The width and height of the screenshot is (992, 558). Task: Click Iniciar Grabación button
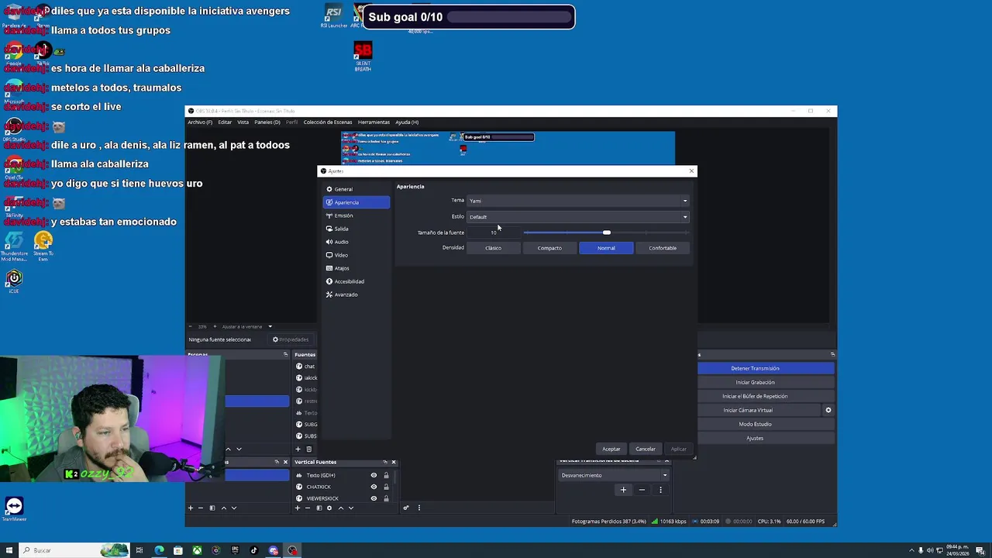tap(755, 382)
